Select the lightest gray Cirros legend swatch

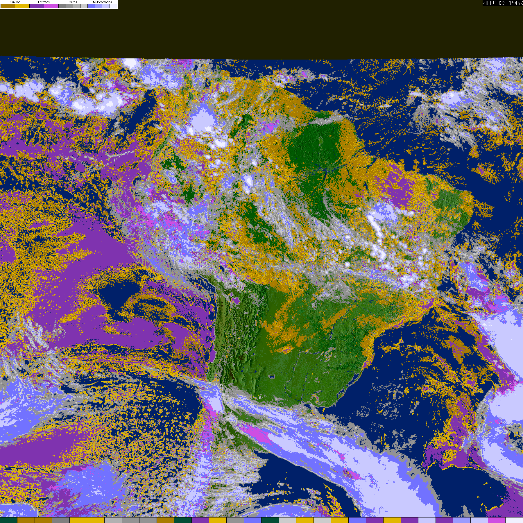click(x=84, y=6)
